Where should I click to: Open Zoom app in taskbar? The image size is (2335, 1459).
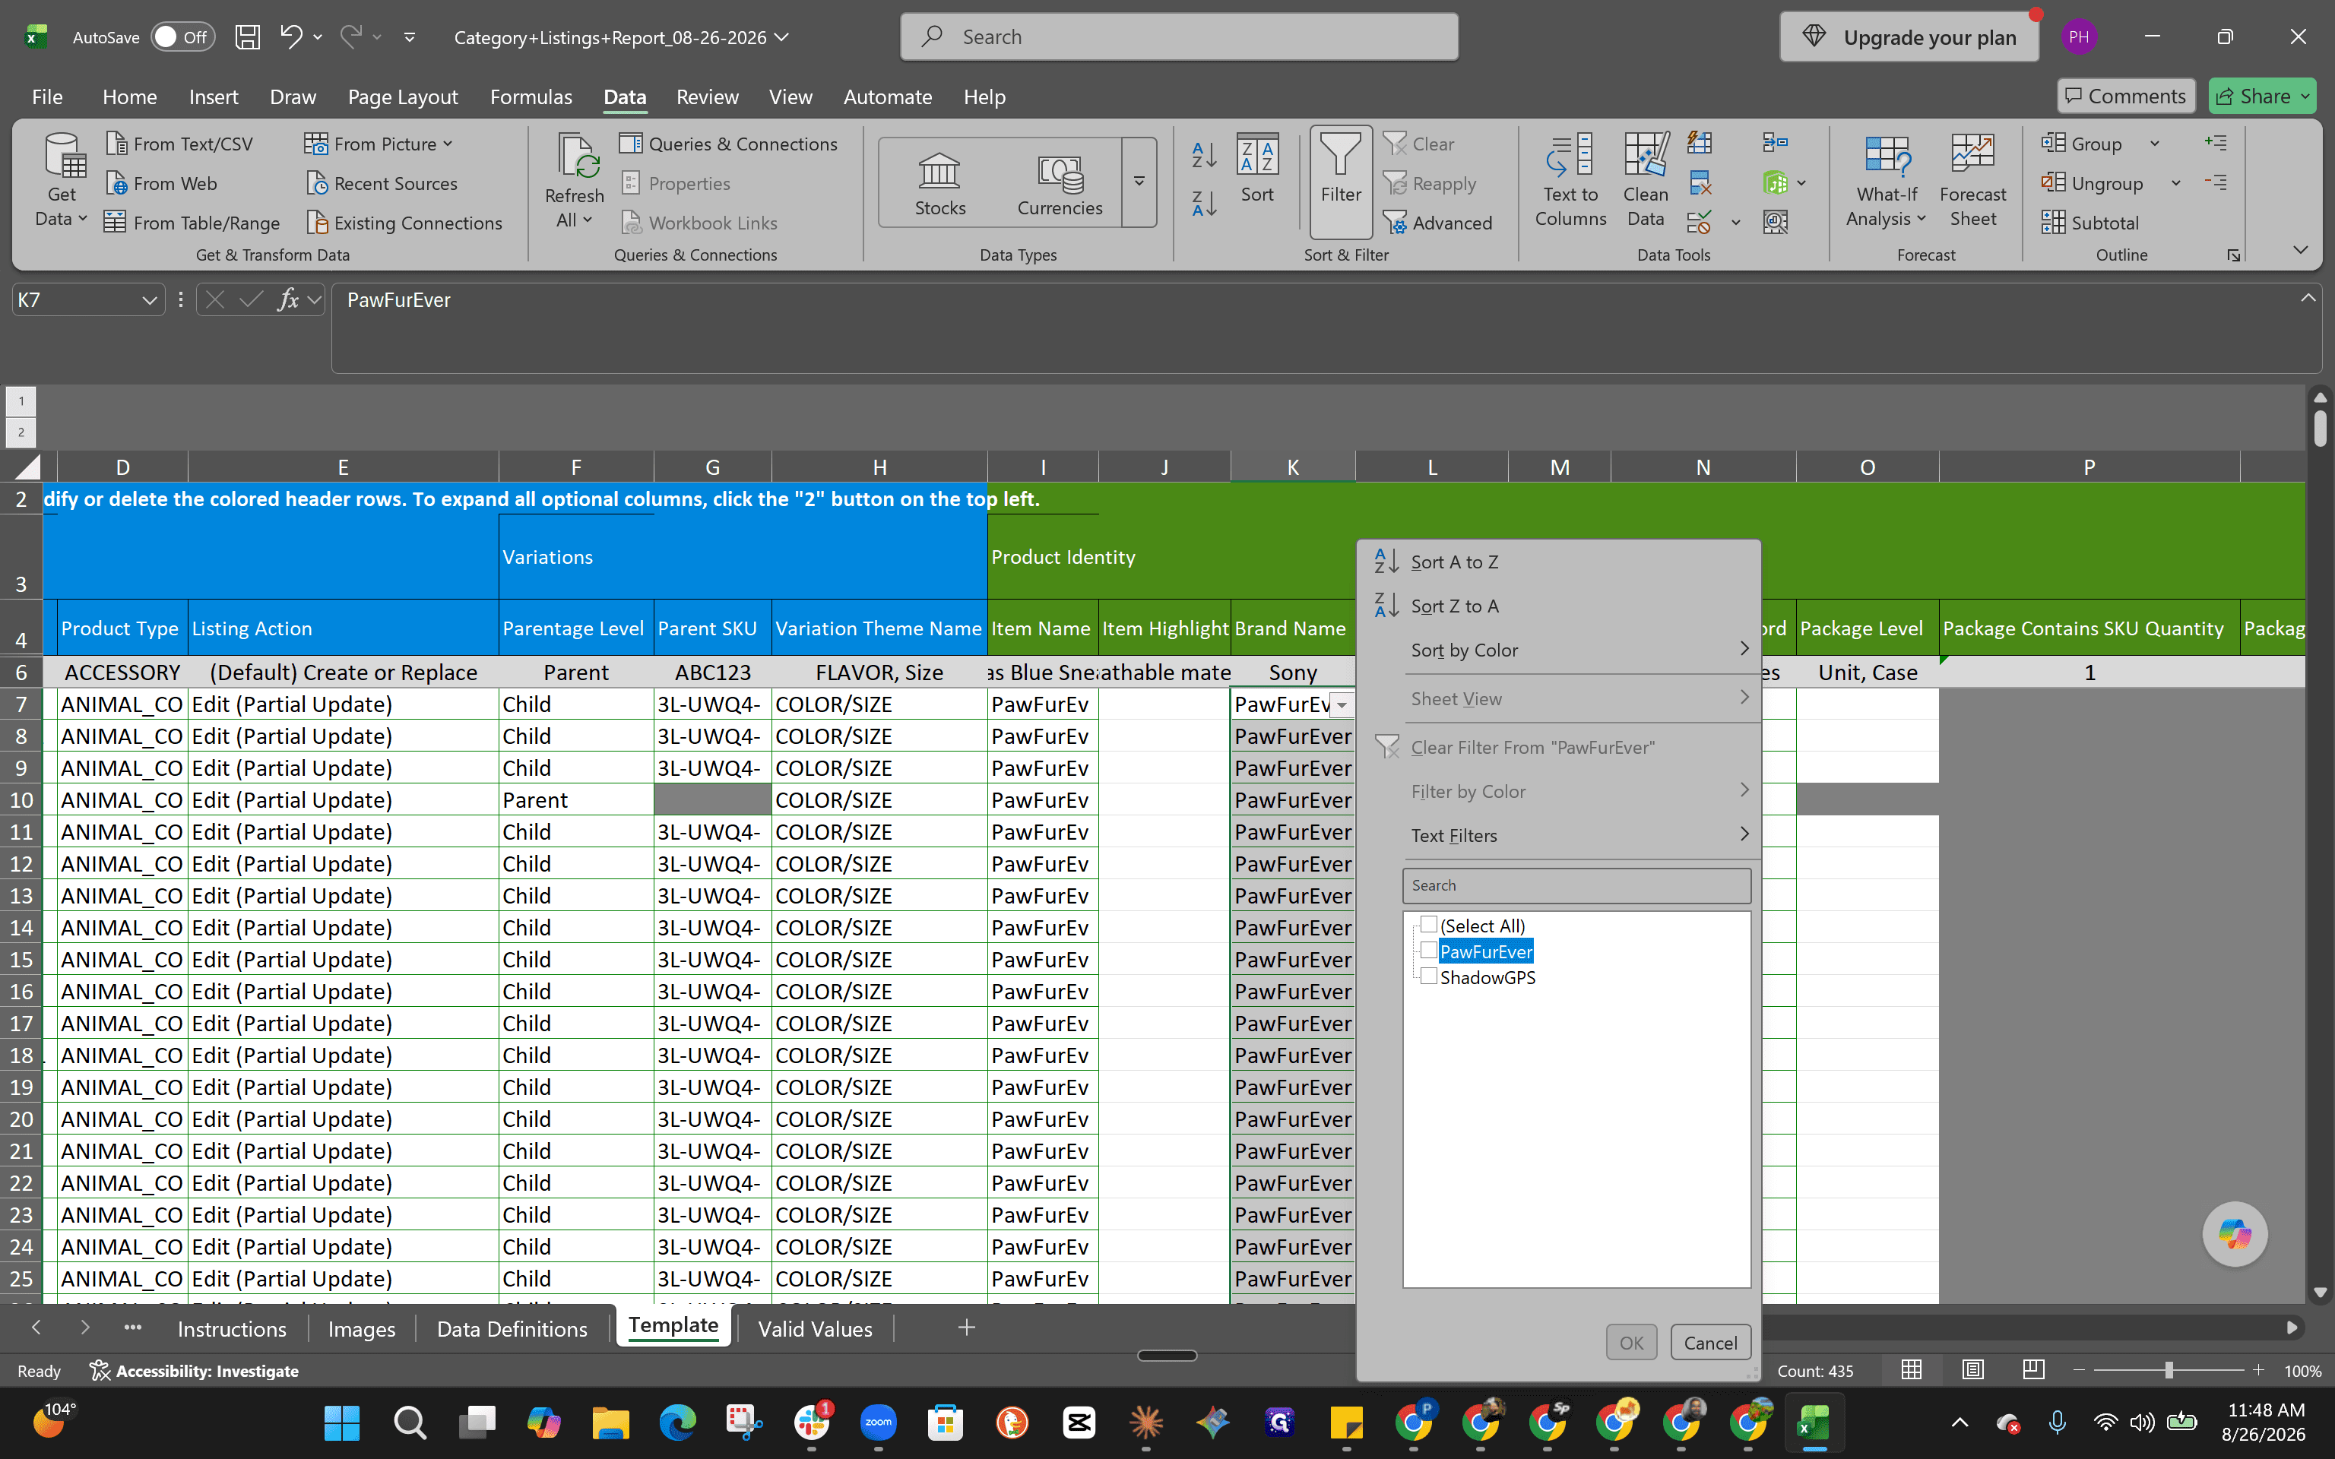click(878, 1423)
